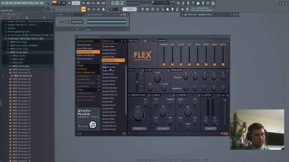The width and height of the screenshot is (289, 162).
Task: Click the FILTER section Cutoff knob
Action: tap(157, 78)
